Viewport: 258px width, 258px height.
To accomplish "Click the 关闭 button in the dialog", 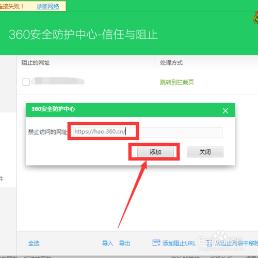I will [205, 152].
